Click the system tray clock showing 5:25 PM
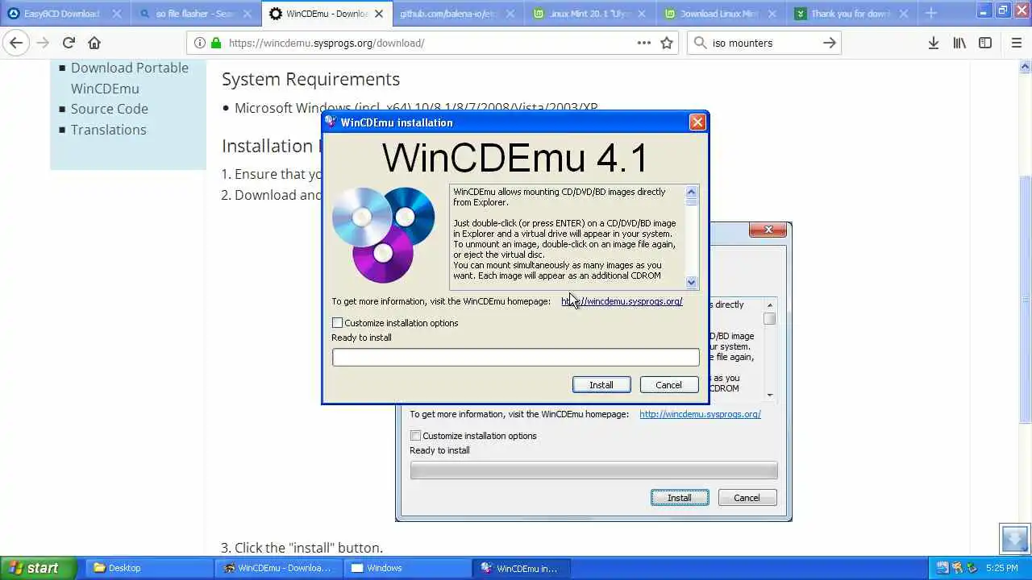 (x=1002, y=568)
